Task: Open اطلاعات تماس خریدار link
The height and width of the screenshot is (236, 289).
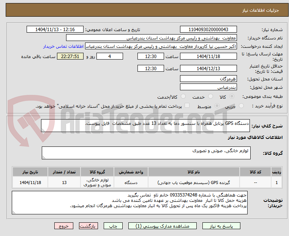Action: click(63, 46)
